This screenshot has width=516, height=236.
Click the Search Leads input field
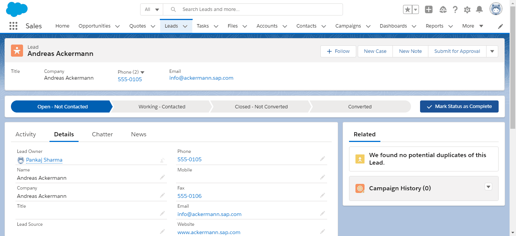tap(253, 9)
